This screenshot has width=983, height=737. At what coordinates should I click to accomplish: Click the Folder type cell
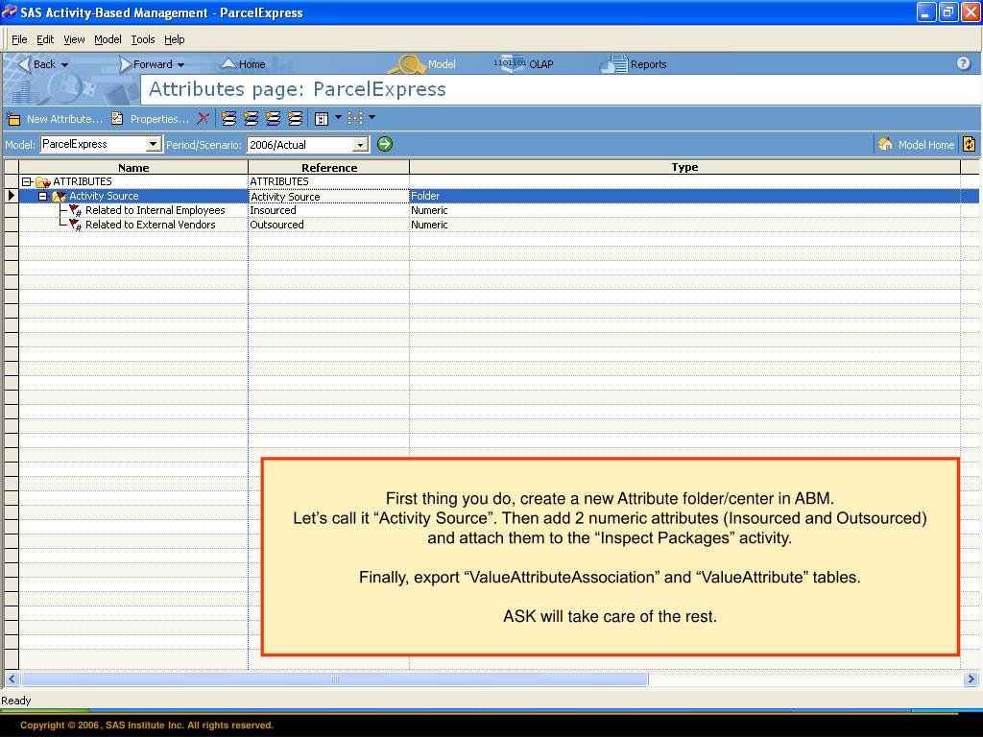click(x=684, y=196)
